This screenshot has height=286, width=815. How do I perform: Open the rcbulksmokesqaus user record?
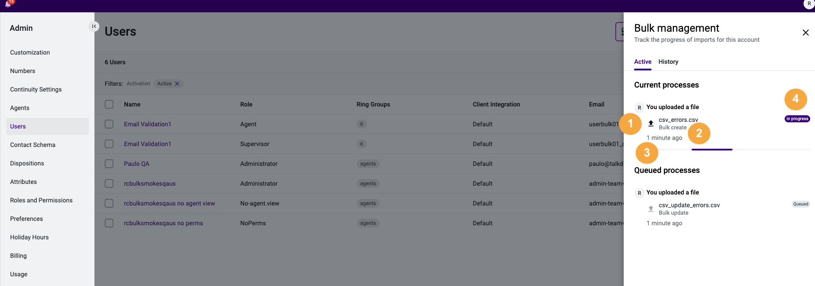[x=150, y=183]
